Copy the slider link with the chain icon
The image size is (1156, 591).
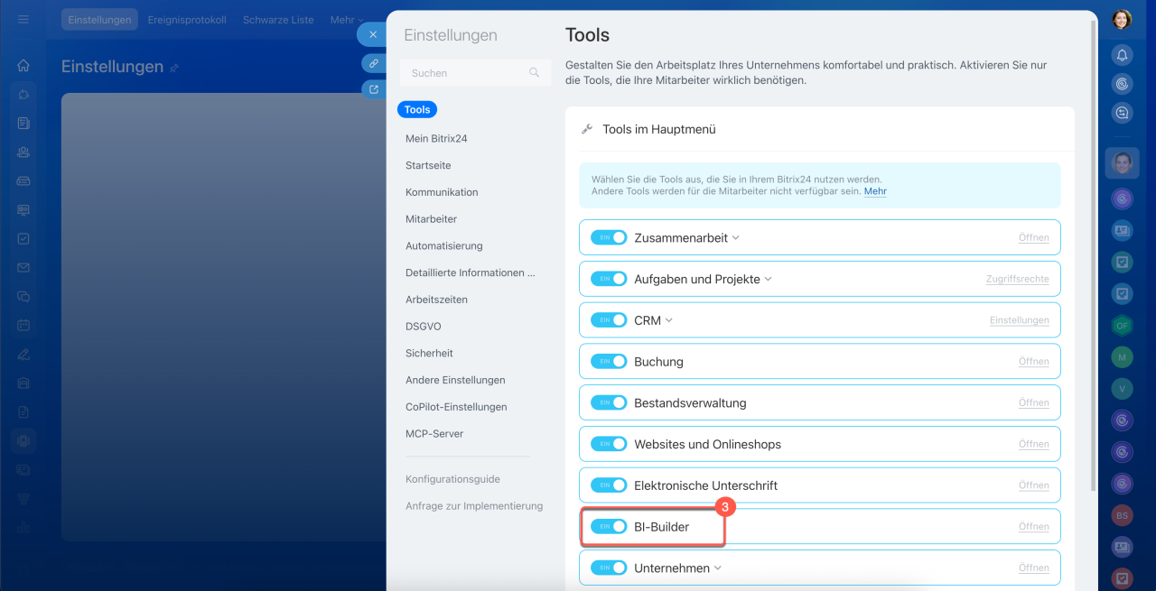tap(373, 63)
